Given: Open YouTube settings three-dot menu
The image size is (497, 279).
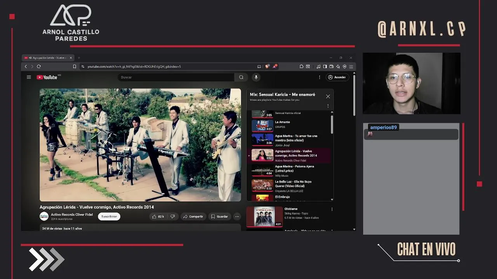Looking at the screenshot, I should 320,77.
